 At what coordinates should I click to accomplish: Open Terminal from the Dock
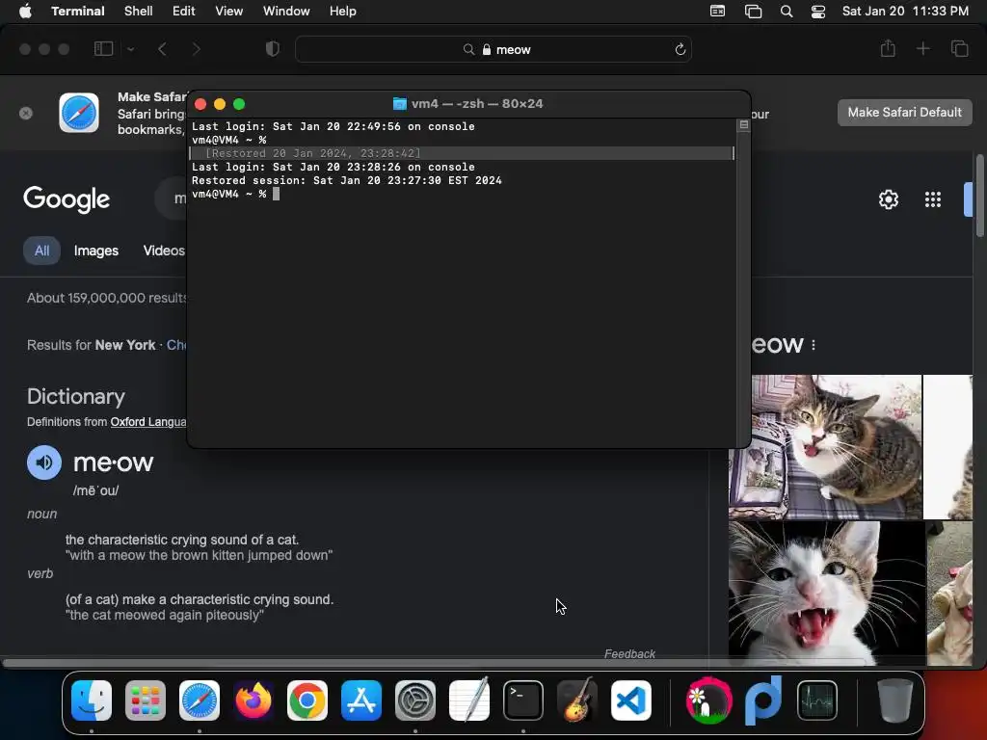click(523, 700)
